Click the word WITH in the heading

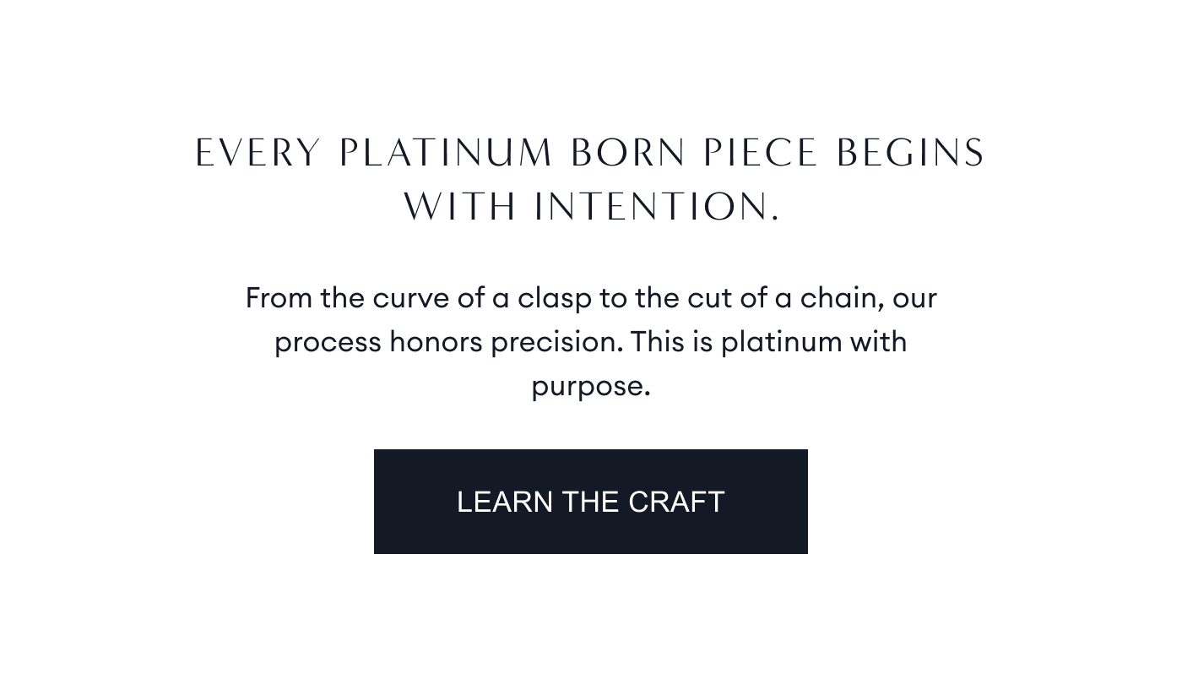(460, 207)
